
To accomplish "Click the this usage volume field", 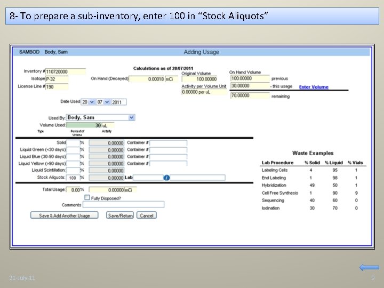I will [x=250, y=86].
